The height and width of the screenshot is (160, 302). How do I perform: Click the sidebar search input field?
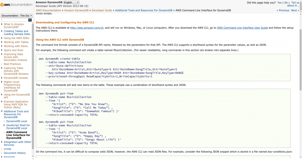pyautogui.click(x=15, y=20)
